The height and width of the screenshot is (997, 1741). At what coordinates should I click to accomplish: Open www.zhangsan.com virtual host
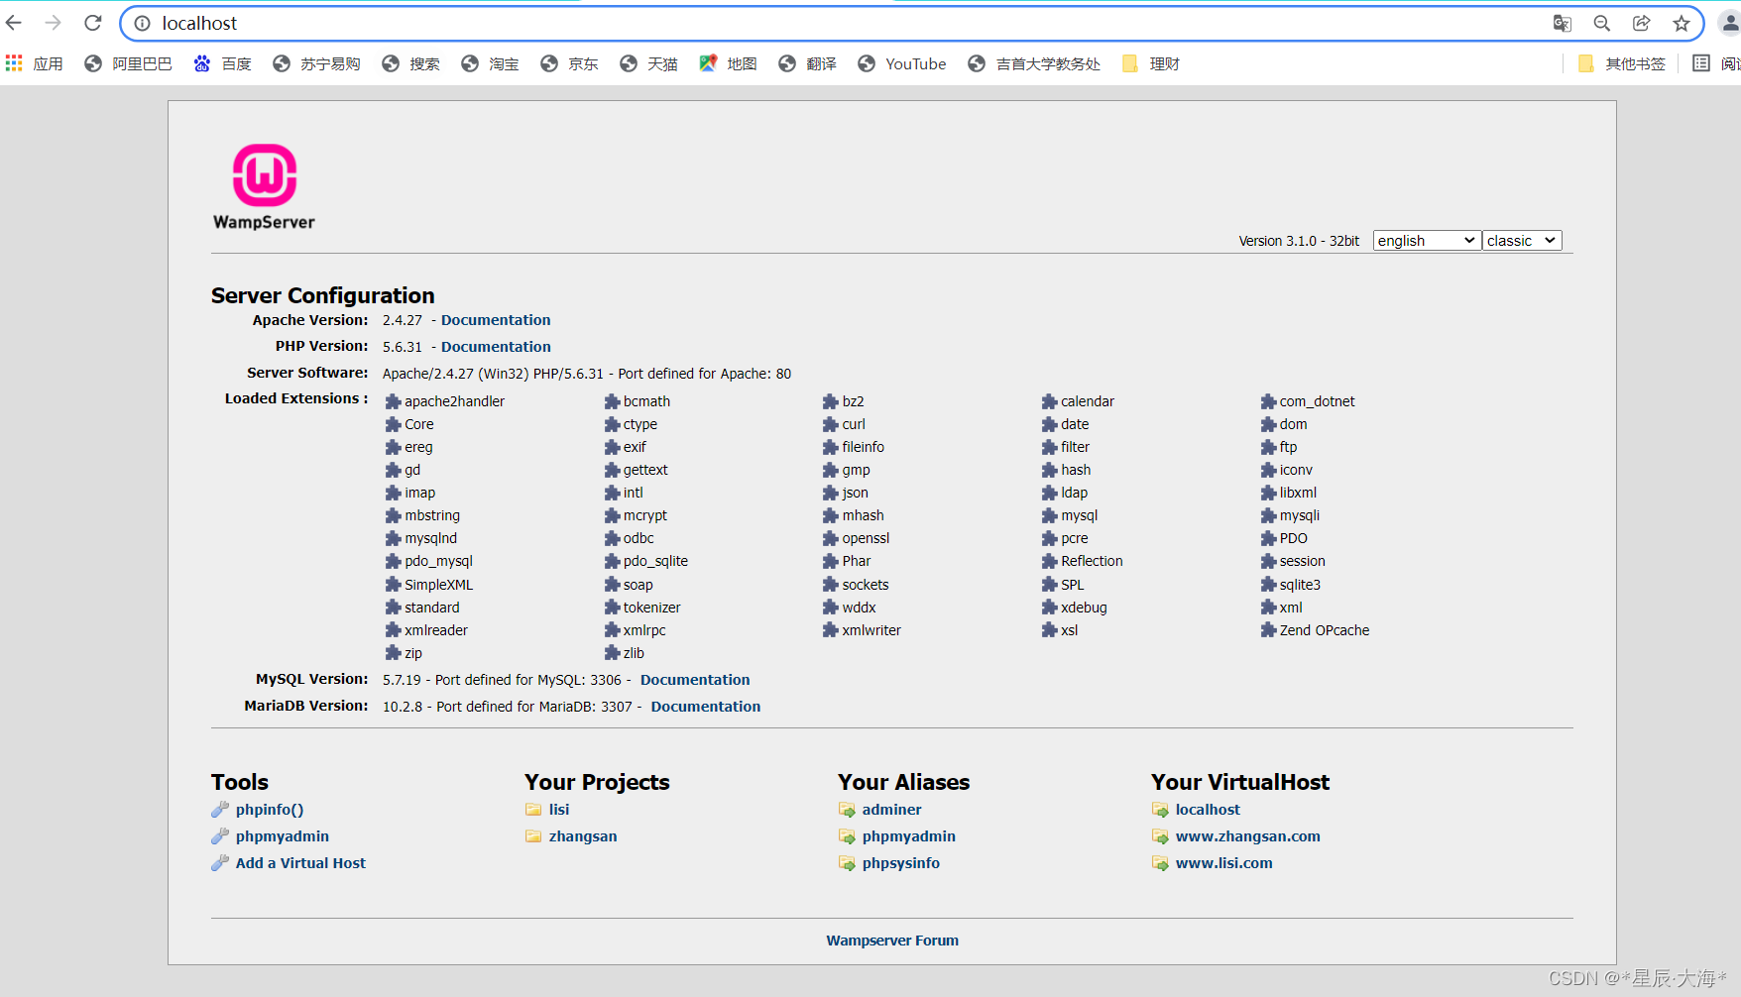point(1248,836)
